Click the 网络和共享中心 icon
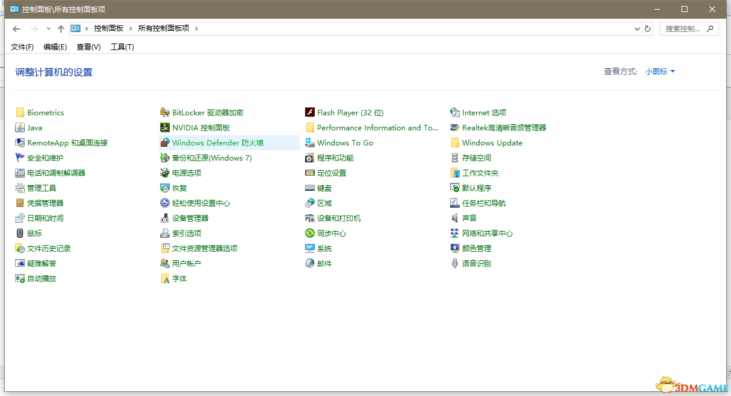The width and height of the screenshot is (731, 396). [x=455, y=233]
